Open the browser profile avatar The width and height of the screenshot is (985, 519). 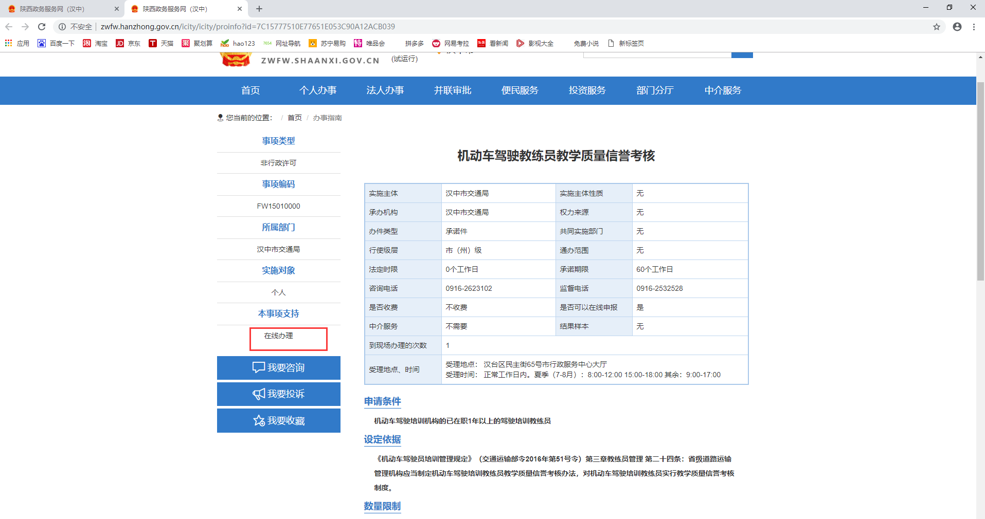pos(957,26)
